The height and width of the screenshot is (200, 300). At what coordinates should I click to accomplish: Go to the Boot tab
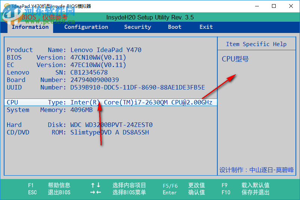pos(174,27)
